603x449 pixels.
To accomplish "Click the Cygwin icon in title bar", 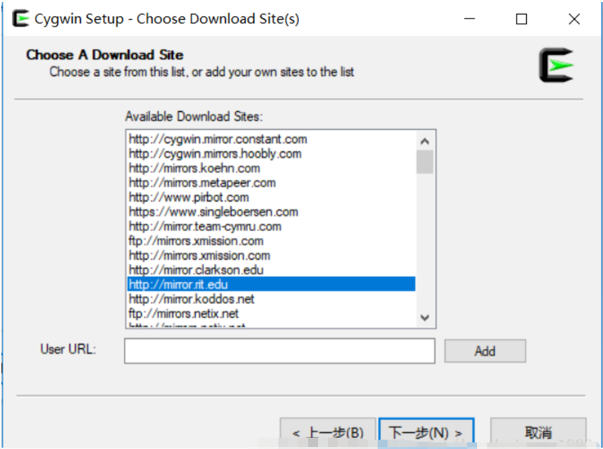I will click(x=21, y=19).
